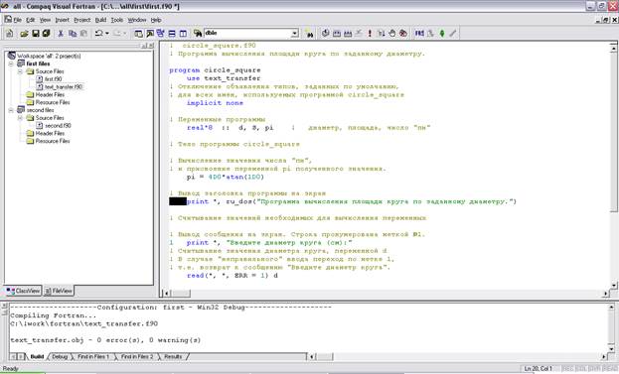Open the Help menu
This screenshot has height=374, width=619.
point(156,20)
